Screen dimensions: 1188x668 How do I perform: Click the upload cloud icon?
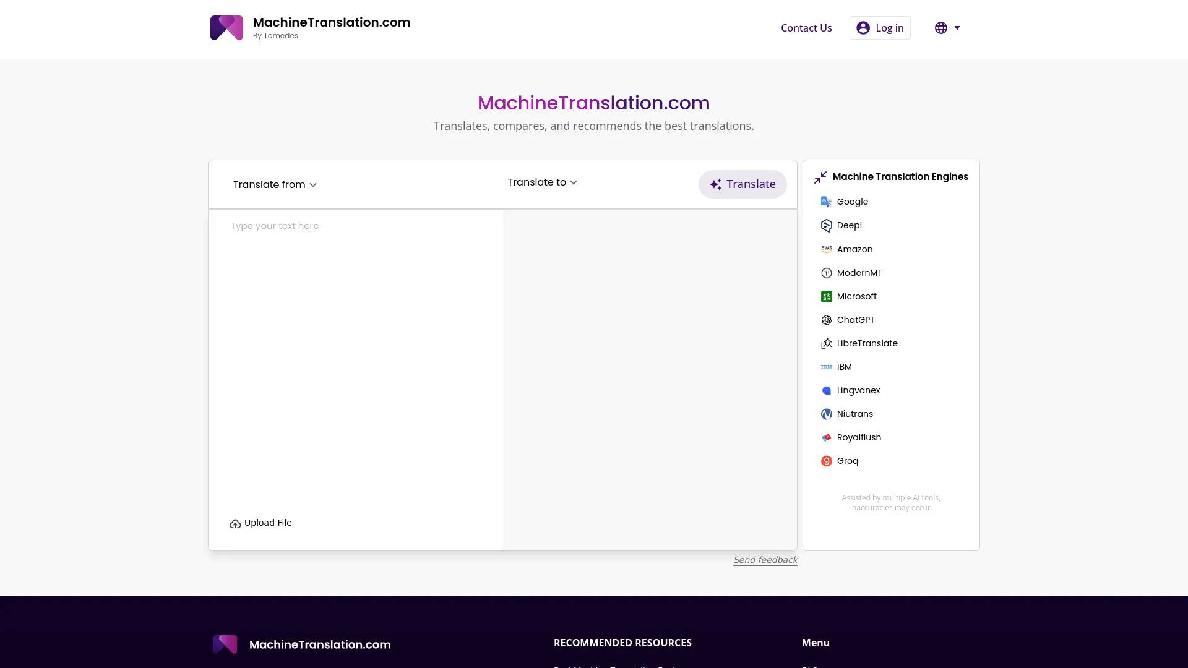tap(235, 524)
